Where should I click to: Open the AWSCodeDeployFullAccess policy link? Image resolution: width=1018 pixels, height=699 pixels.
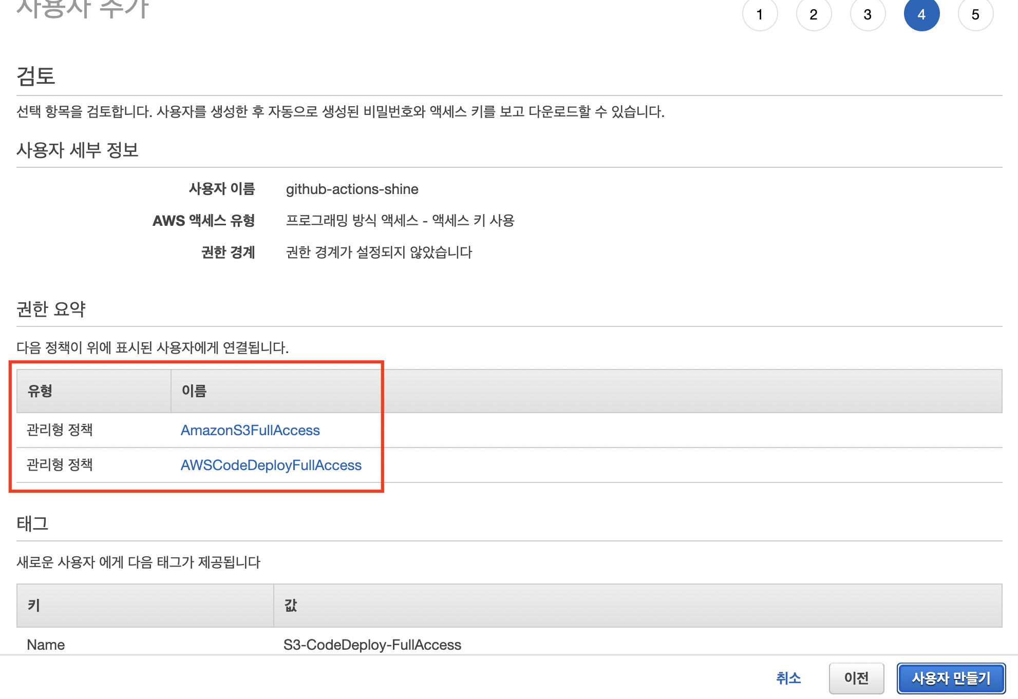pyautogui.click(x=271, y=465)
